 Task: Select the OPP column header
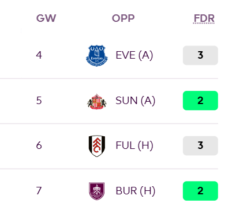123,18
